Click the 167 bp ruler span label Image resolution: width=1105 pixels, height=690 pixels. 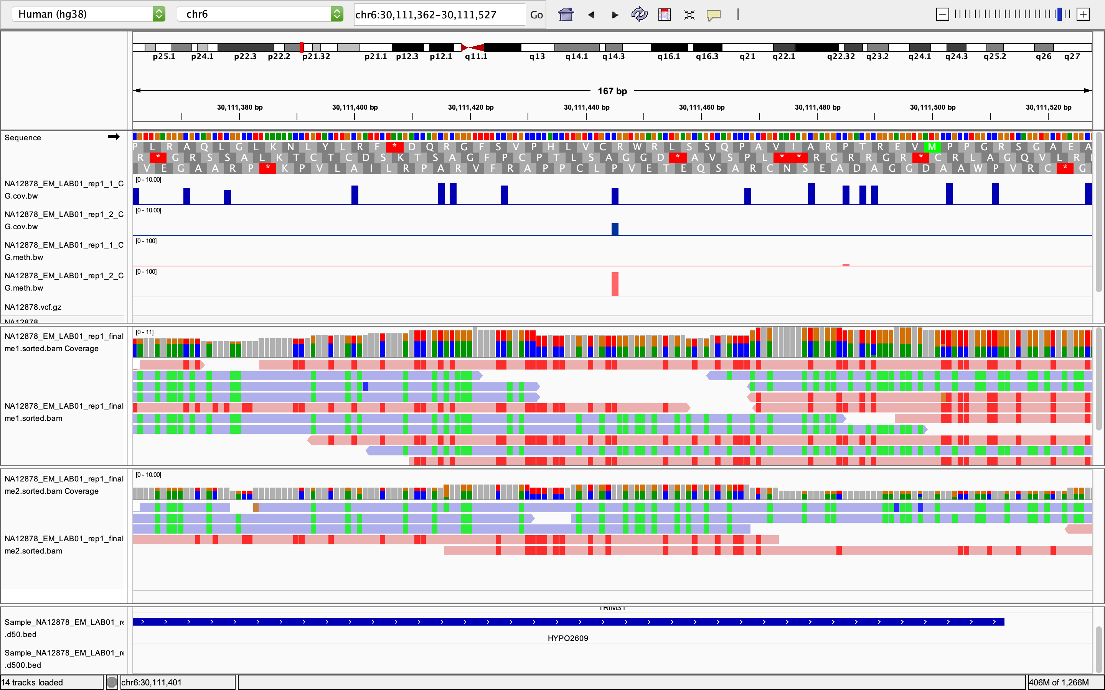(612, 91)
